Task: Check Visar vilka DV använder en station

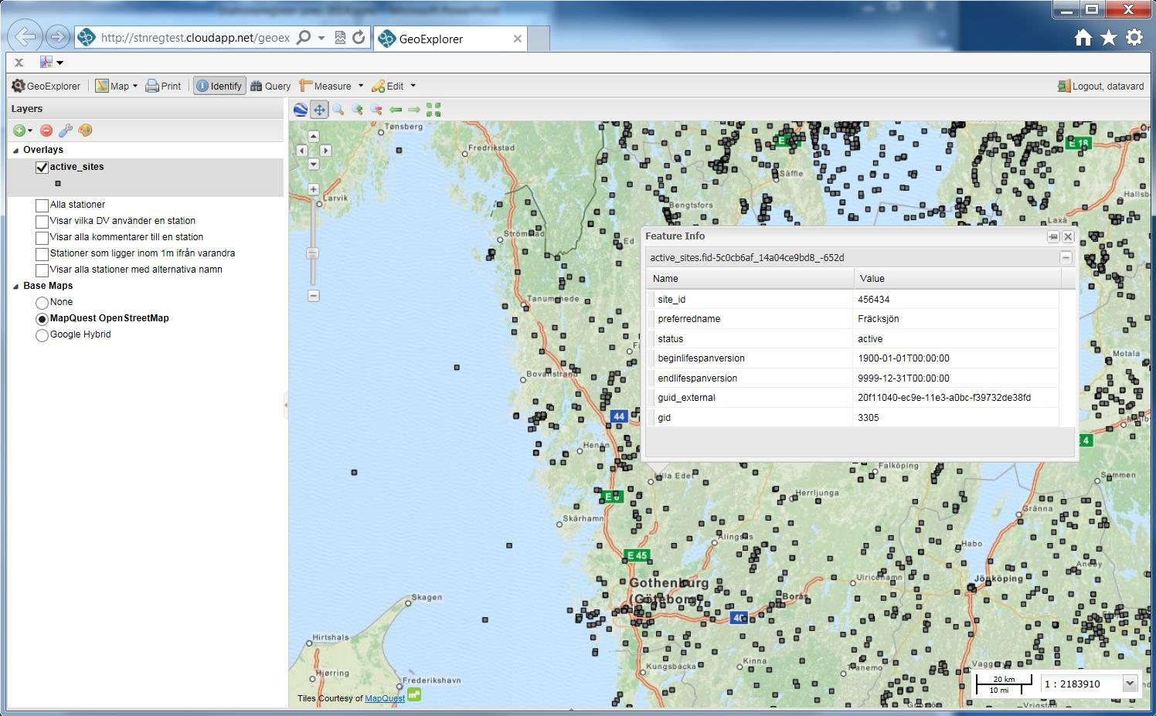Action: pos(42,222)
